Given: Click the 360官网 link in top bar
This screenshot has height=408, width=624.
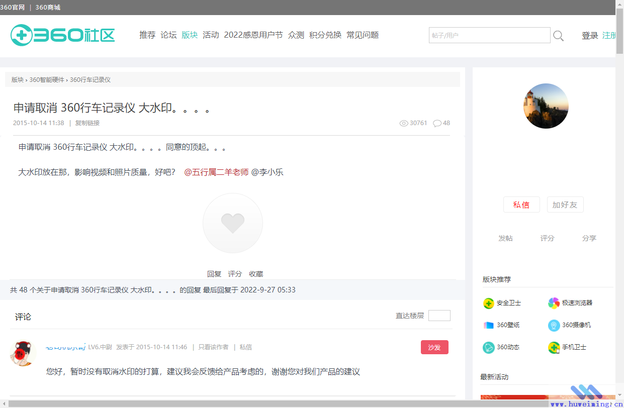Looking at the screenshot, I should pos(13,8).
